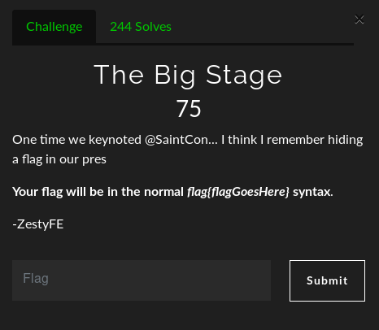Click the -ZestyFE author signature

click(38, 224)
